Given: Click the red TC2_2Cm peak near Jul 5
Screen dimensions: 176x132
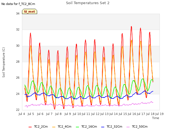Looking at the screenshot, I should [31, 33].
